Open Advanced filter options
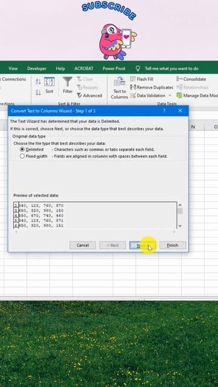This screenshot has height=387, width=218. (89, 96)
